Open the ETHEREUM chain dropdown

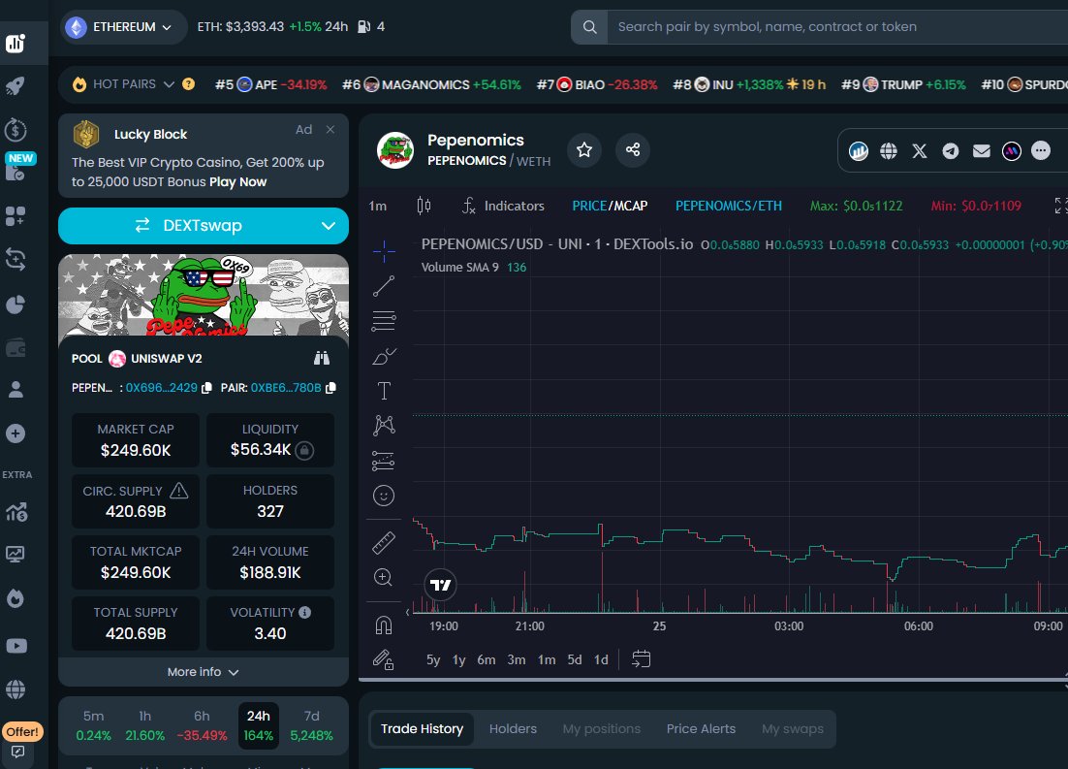pos(123,26)
